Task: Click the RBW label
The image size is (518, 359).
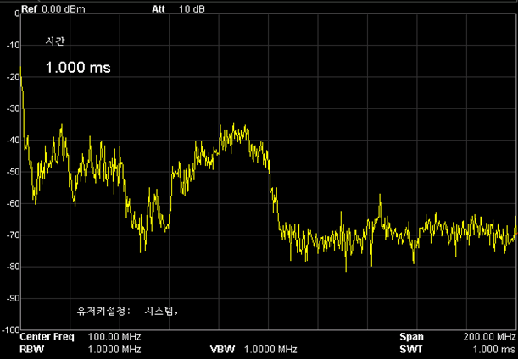Action: 31,349
